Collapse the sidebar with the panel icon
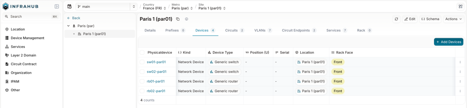Image resolution: width=467 pixels, height=108 pixels. pyautogui.click(x=57, y=6)
